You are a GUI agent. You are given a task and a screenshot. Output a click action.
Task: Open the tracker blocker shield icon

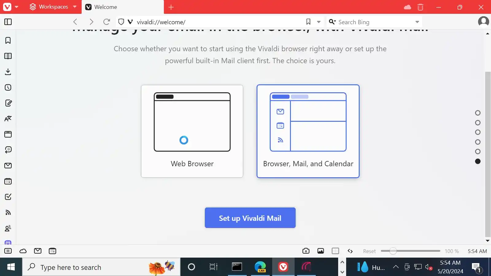(x=121, y=22)
